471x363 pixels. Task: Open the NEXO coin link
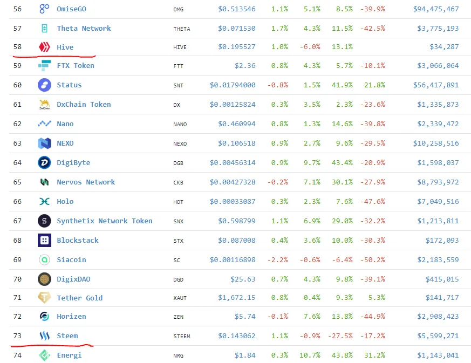click(65, 143)
